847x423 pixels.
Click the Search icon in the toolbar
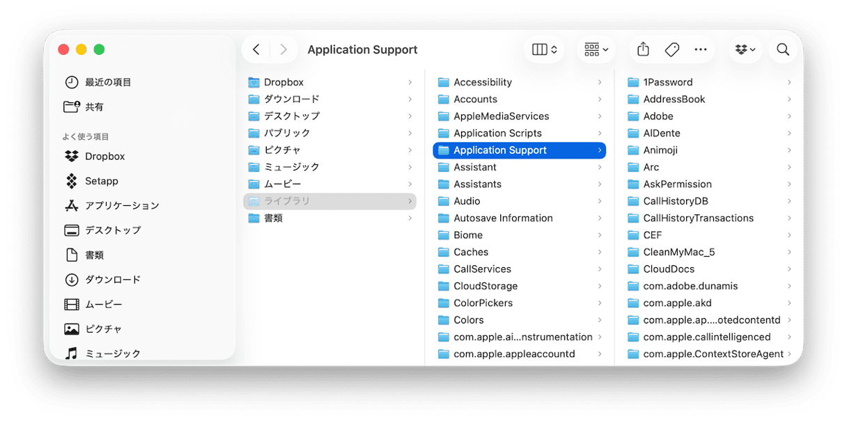(783, 49)
